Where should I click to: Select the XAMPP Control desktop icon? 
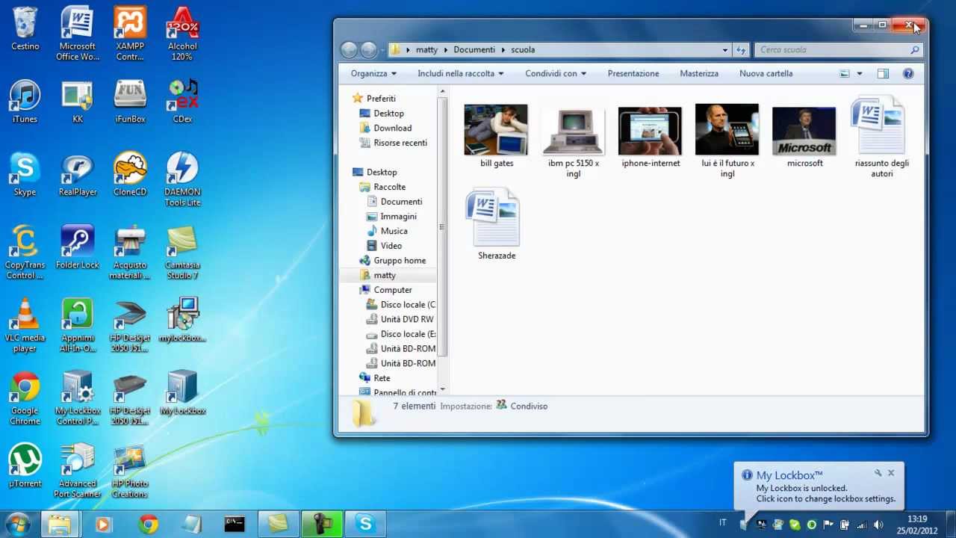click(x=130, y=34)
